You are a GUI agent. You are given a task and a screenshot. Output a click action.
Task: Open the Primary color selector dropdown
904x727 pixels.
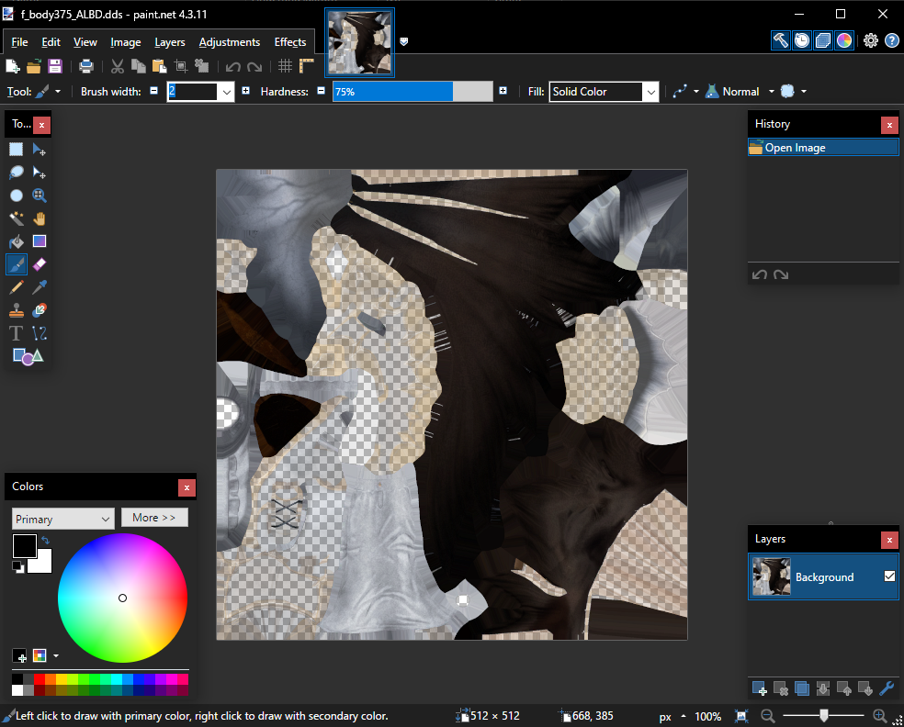[x=63, y=519]
